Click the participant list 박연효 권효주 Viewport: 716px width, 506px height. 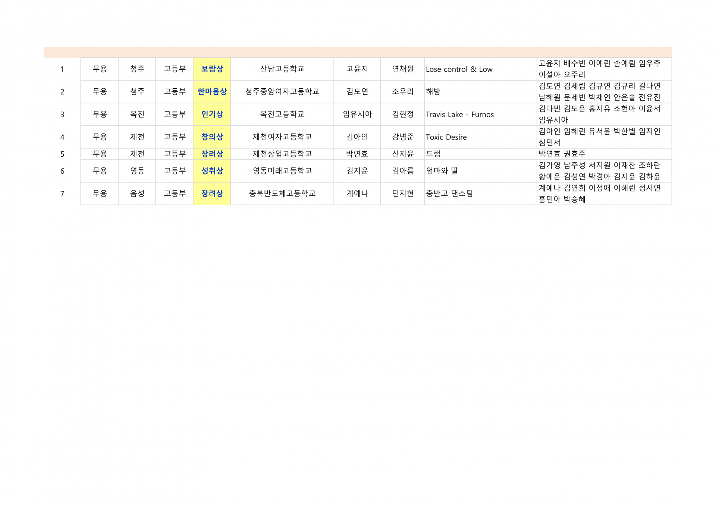pyautogui.click(x=562, y=154)
